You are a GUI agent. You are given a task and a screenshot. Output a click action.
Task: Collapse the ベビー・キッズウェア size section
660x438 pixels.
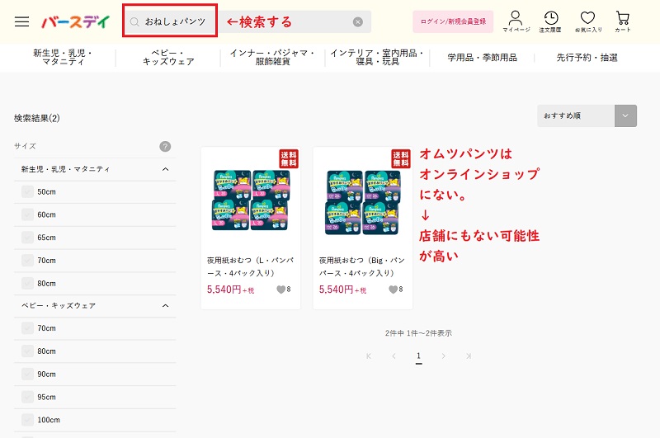[x=165, y=306]
